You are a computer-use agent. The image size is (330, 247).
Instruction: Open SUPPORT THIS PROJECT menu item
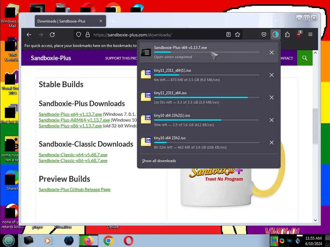121,58
